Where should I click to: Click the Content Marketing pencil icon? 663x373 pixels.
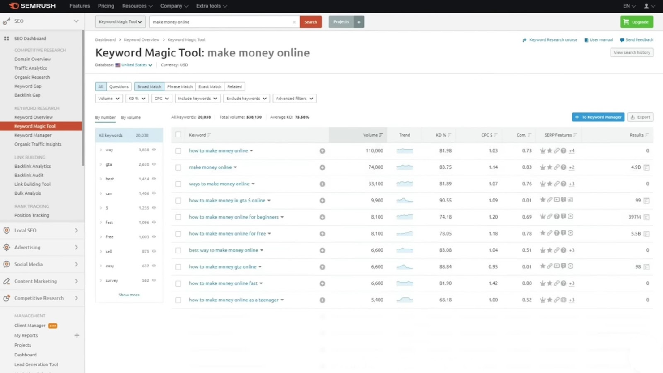6,281
